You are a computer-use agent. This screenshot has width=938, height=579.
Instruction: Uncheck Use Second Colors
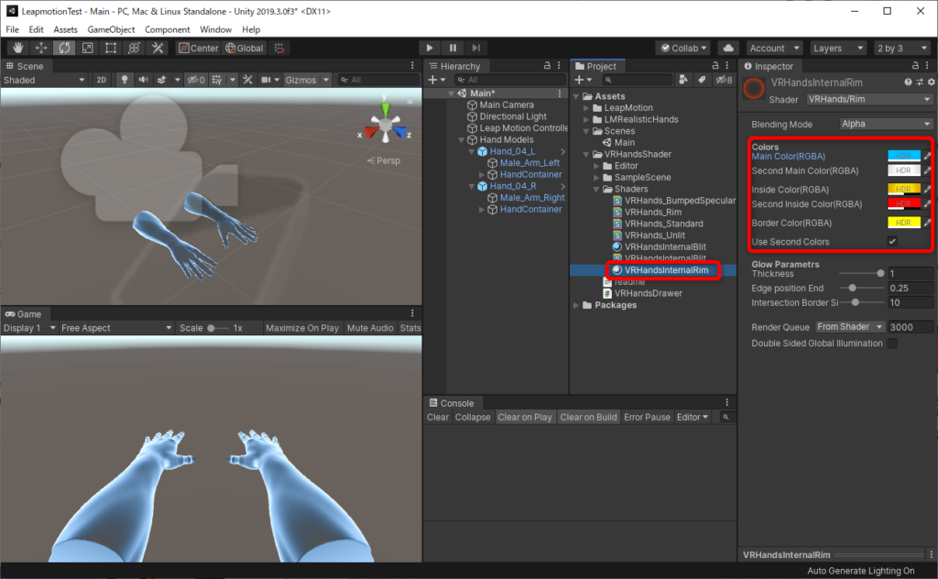pyautogui.click(x=892, y=242)
